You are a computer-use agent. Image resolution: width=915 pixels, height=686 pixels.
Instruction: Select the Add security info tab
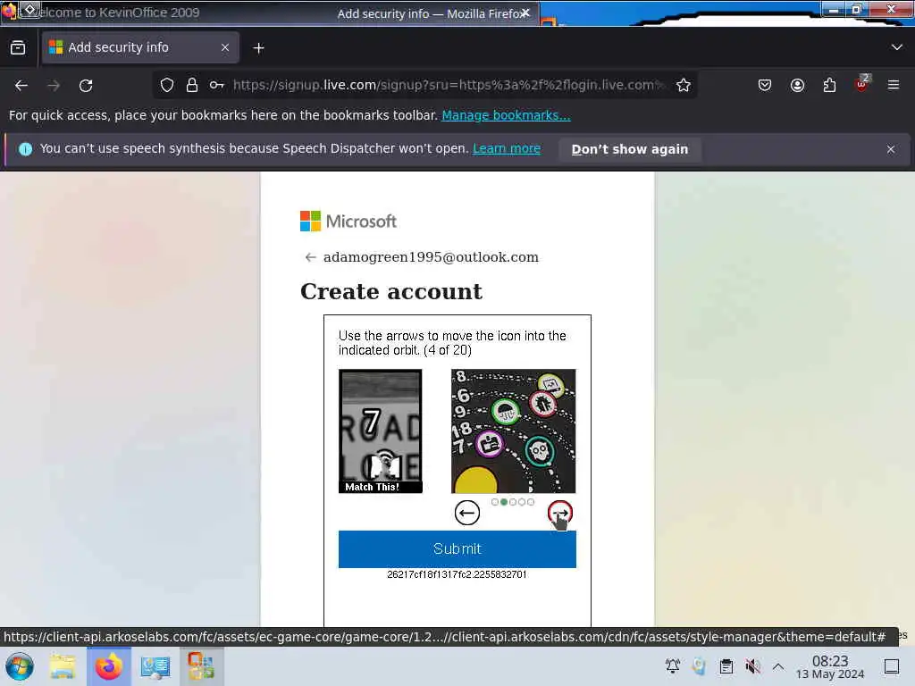(x=140, y=47)
